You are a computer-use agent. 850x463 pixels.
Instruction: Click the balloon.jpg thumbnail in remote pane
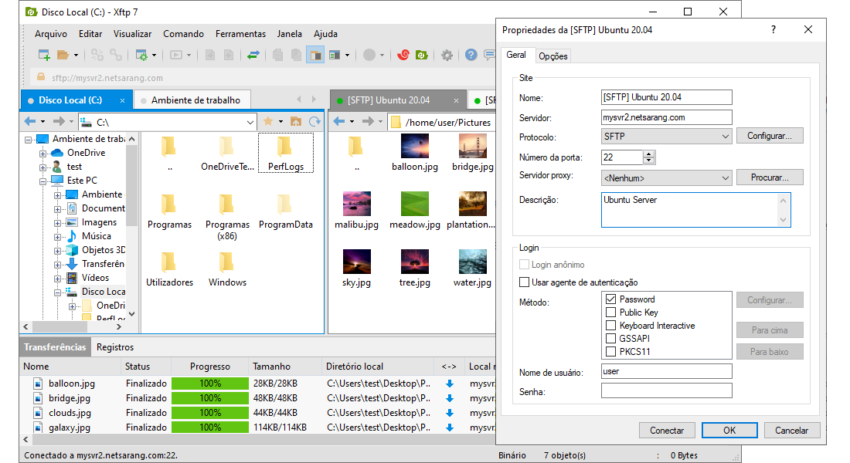point(415,146)
